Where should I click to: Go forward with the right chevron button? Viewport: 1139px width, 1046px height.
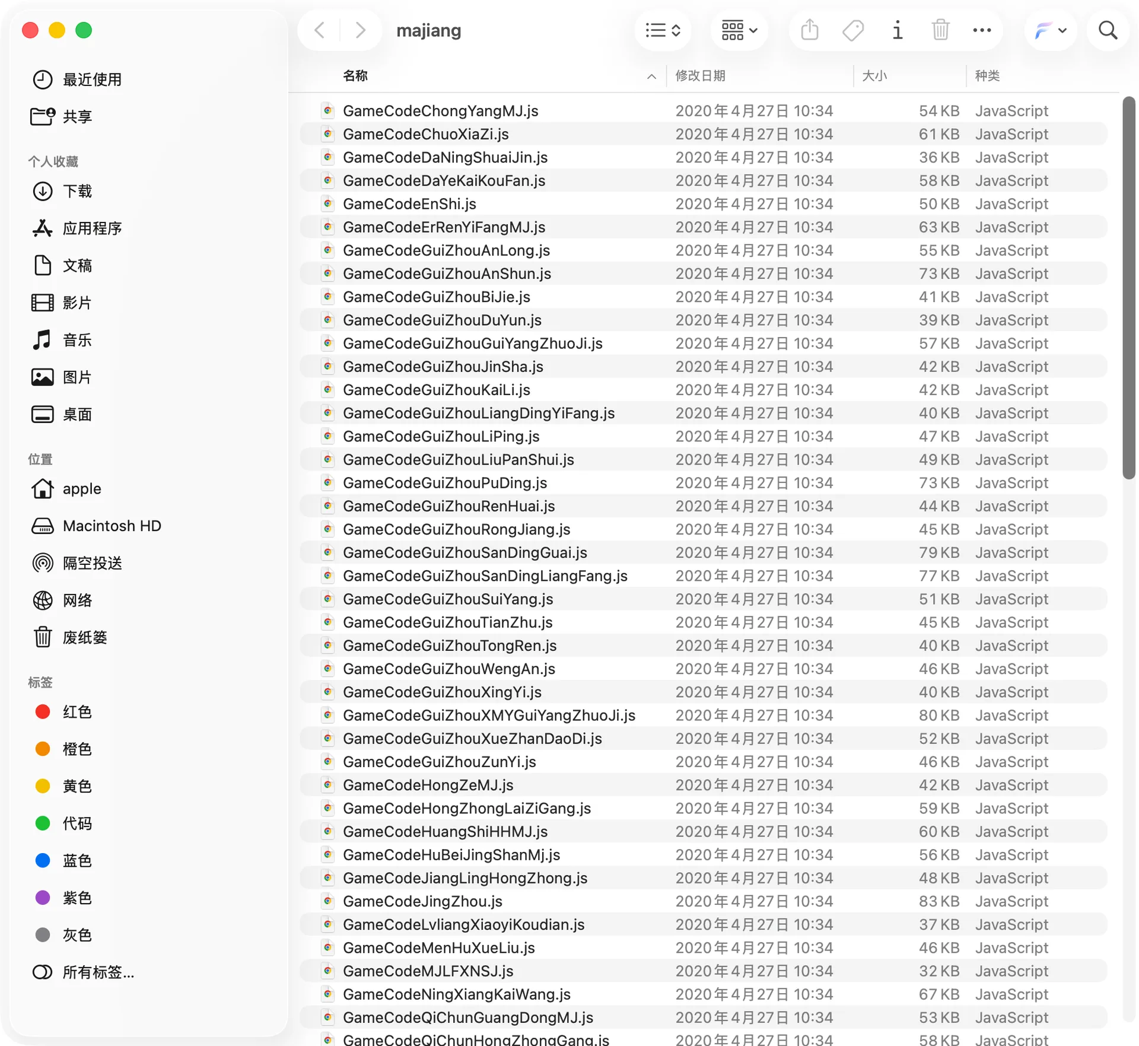point(359,30)
